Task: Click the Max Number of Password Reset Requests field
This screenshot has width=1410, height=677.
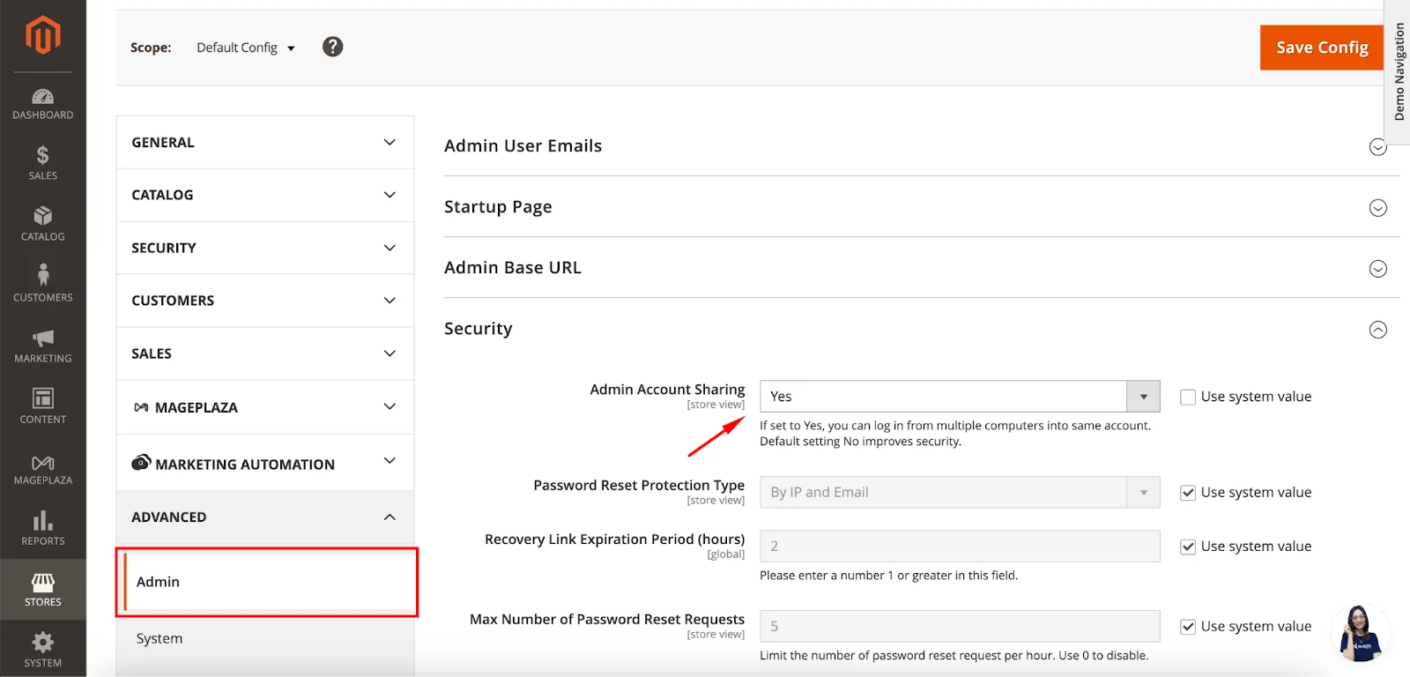Action: pyautogui.click(x=960, y=627)
